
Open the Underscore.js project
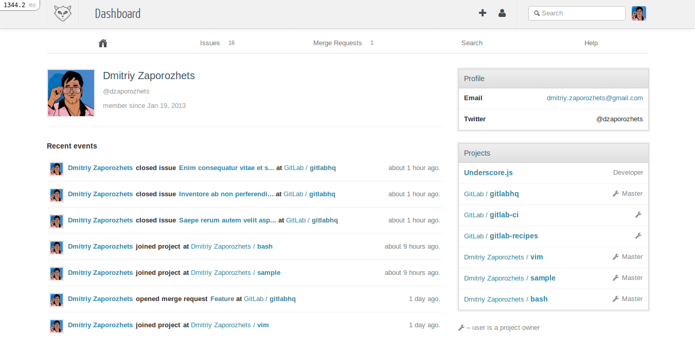click(488, 173)
